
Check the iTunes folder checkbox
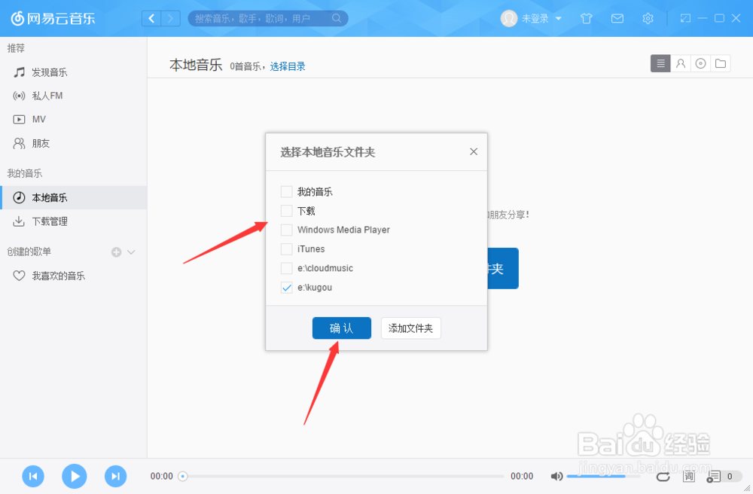[x=286, y=249]
